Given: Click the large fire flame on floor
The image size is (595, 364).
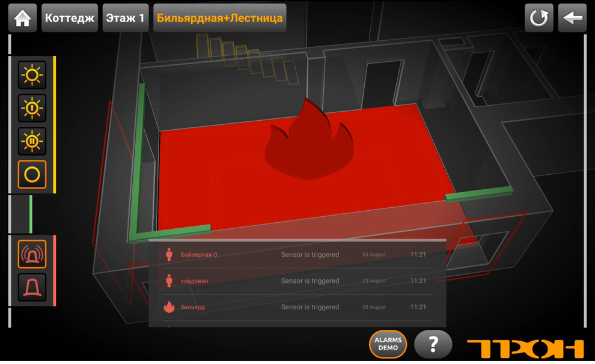Looking at the screenshot, I should point(310,141).
